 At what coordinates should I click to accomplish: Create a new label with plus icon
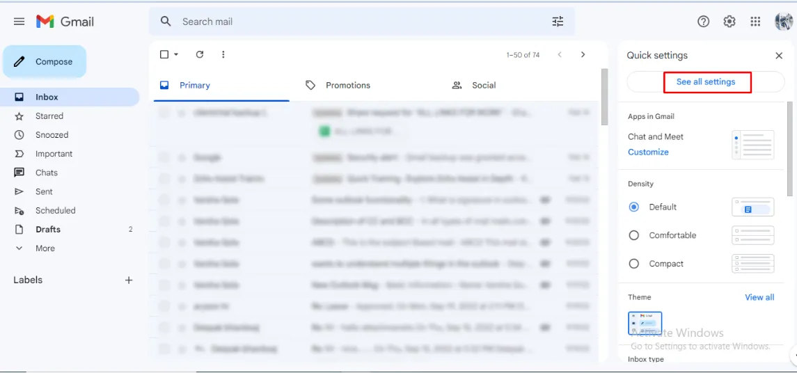(129, 280)
